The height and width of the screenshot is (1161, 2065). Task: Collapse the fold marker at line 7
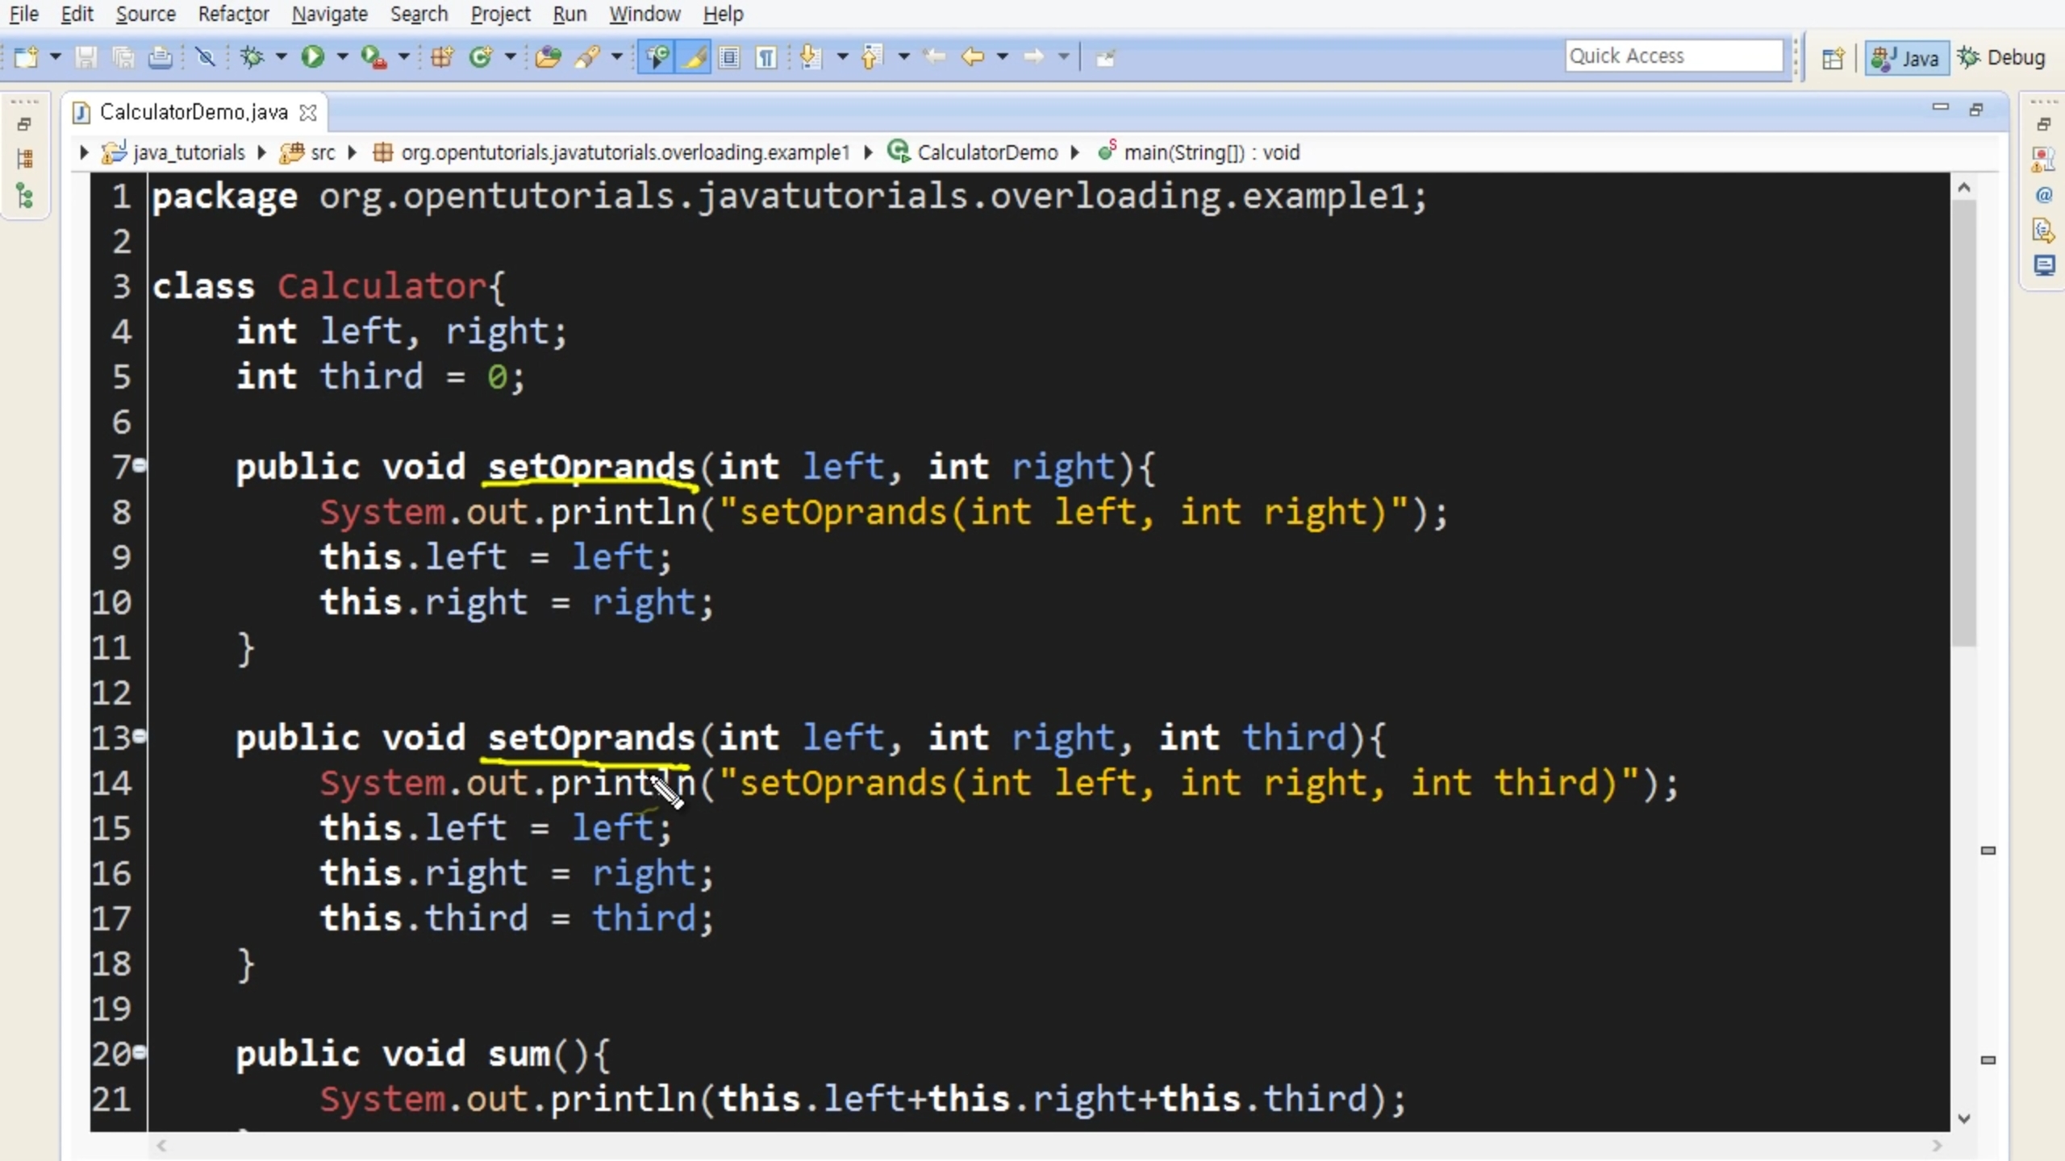pos(140,465)
